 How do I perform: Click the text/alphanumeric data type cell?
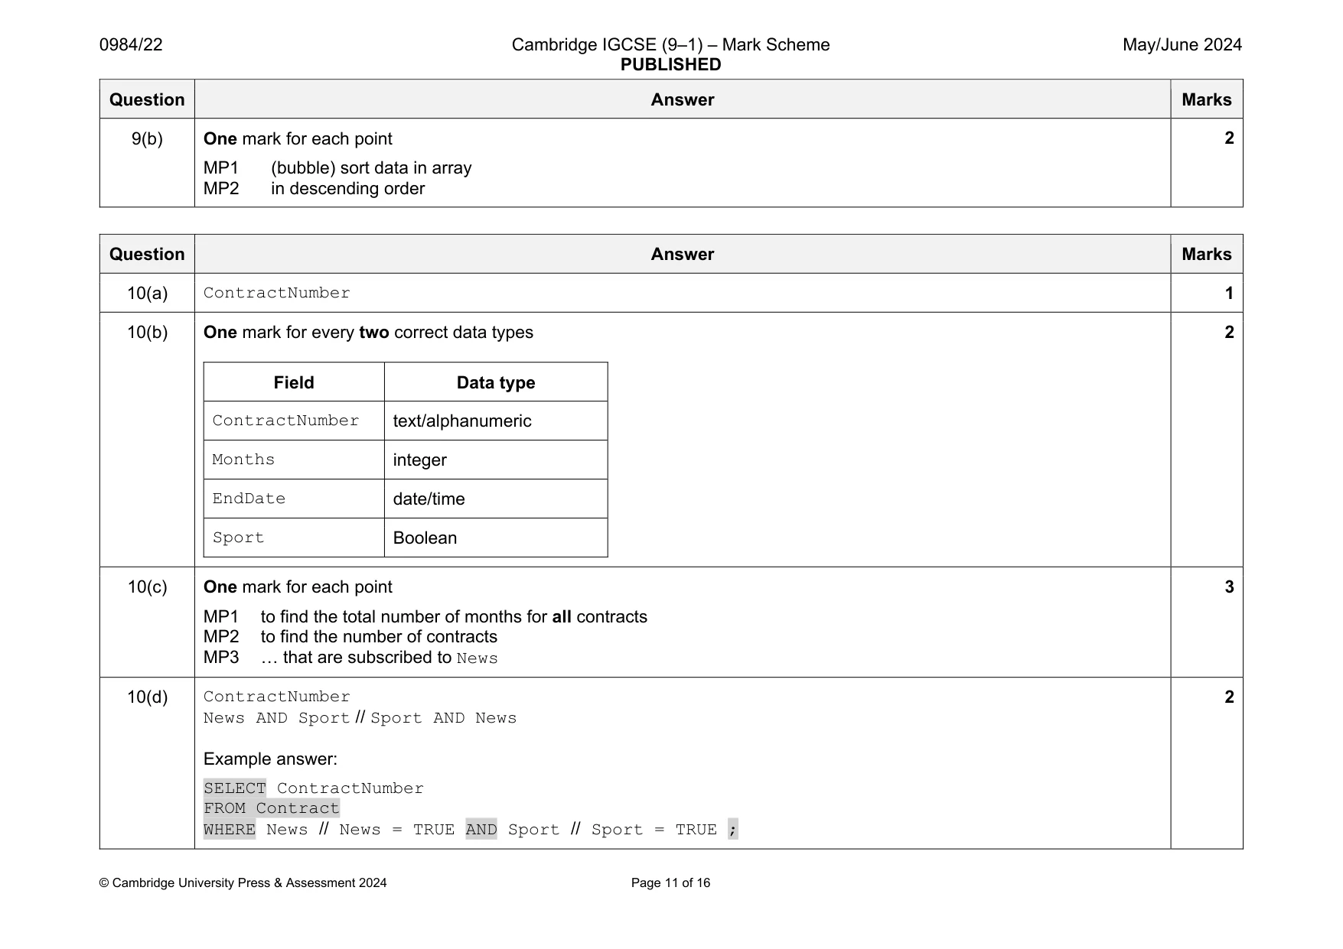pyautogui.click(x=496, y=421)
